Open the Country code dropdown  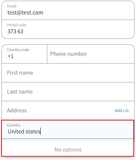(x=24, y=54)
